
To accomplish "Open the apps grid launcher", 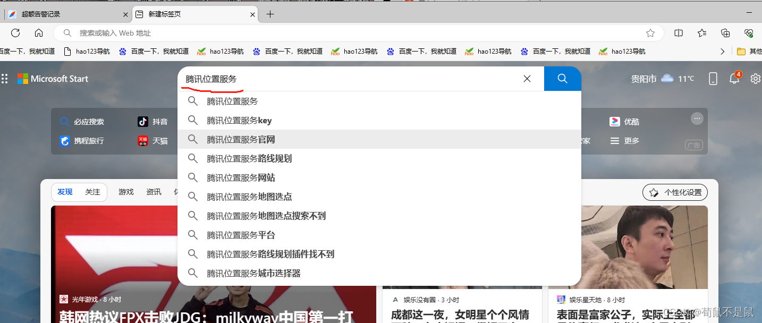I will tap(5, 79).
